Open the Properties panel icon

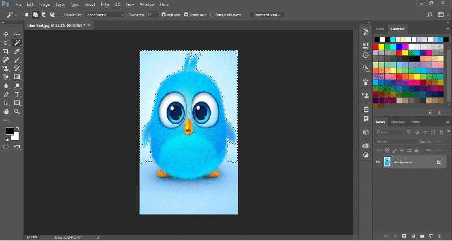tap(366, 45)
